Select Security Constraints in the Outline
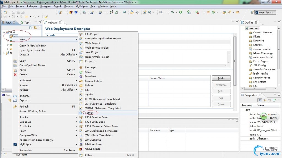Viewport: 282px width, 158px height. tap(265, 69)
